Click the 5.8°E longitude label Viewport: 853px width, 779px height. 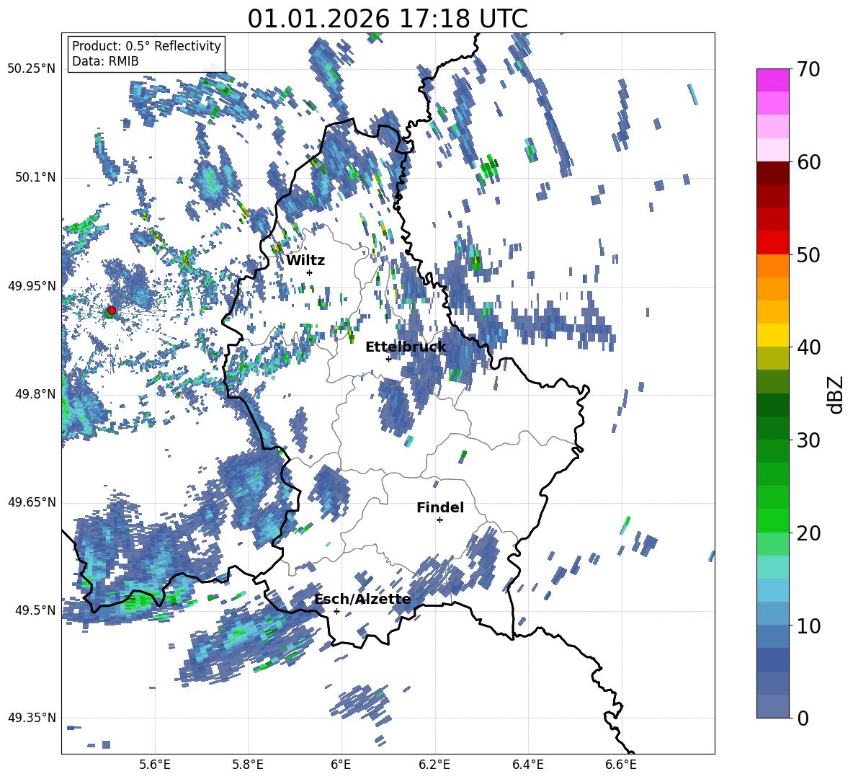click(248, 765)
